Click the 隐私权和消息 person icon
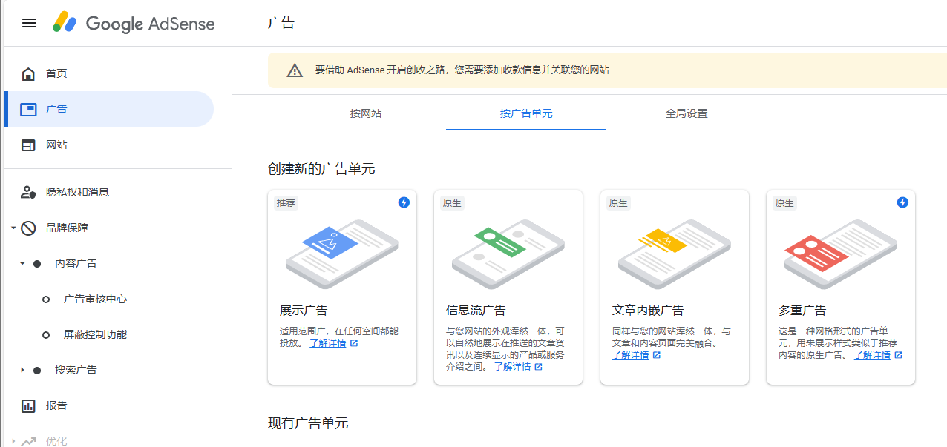Image resolution: width=947 pixels, height=447 pixels. coord(28,193)
